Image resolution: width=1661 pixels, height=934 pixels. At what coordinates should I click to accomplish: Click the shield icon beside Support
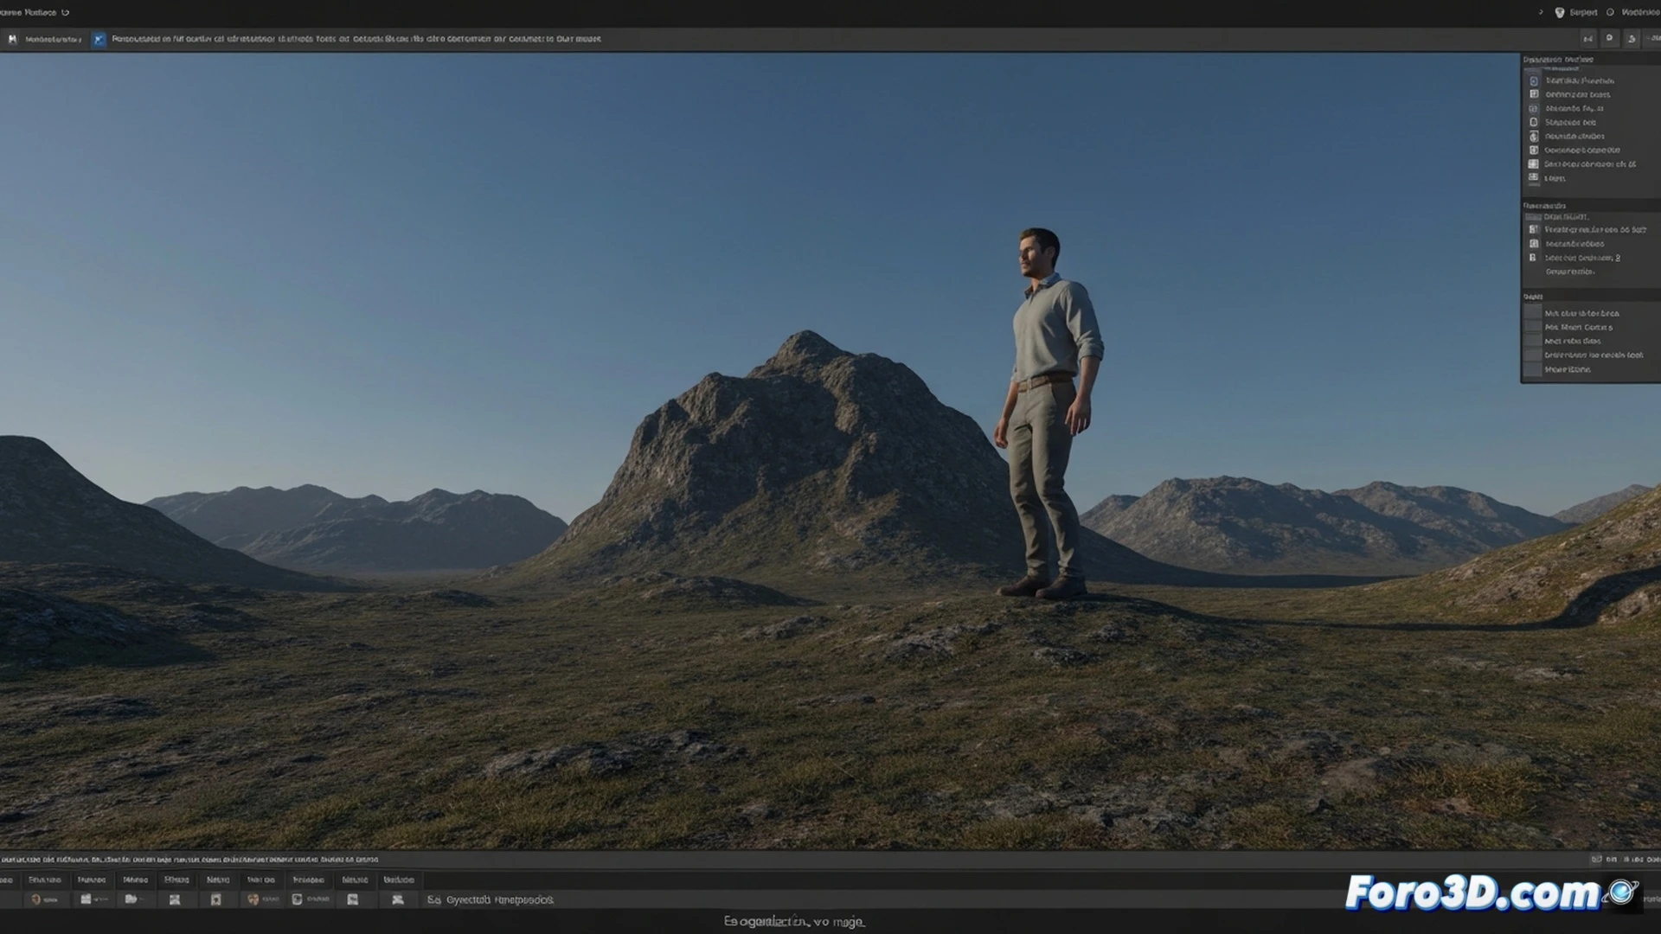1560,13
